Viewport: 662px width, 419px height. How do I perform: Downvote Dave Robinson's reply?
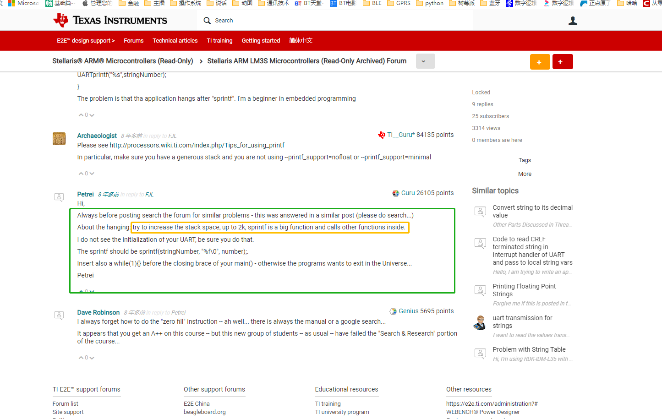pos(92,358)
